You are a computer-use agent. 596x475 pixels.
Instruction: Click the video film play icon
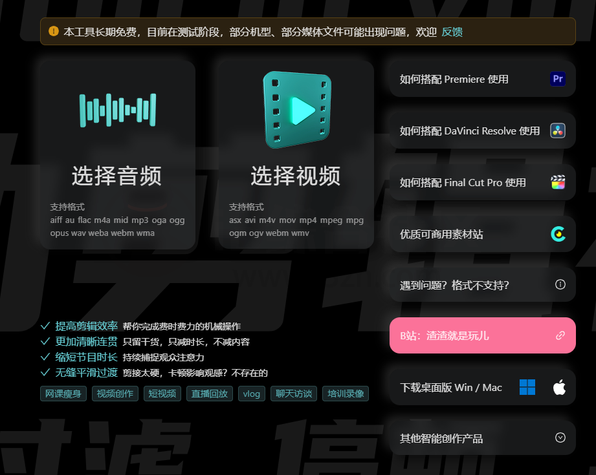[x=296, y=110]
